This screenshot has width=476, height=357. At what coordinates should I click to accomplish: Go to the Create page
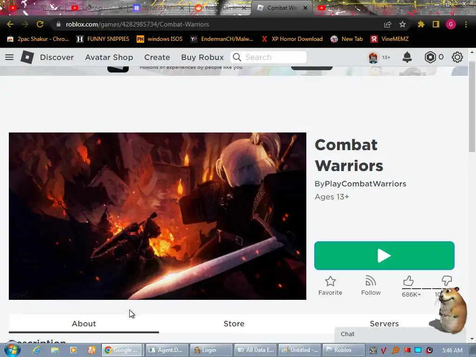[x=157, y=57]
